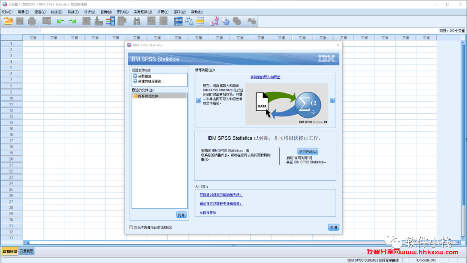
Task: Open the 数据(D) menu
Action: 57,12
